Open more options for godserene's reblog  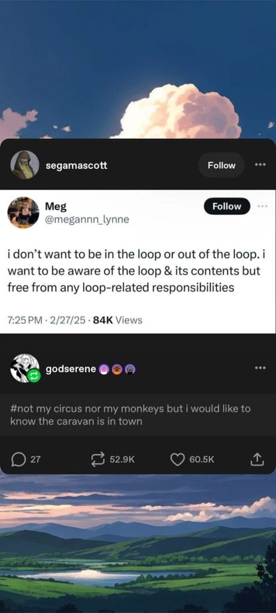(260, 368)
